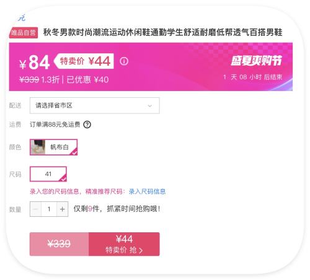Click the product title text
The image size is (310, 280).
162,32
